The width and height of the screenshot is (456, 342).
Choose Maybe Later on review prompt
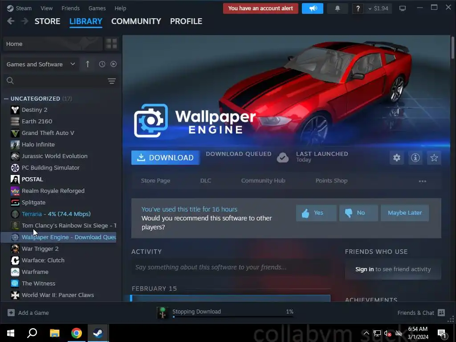[404, 213]
